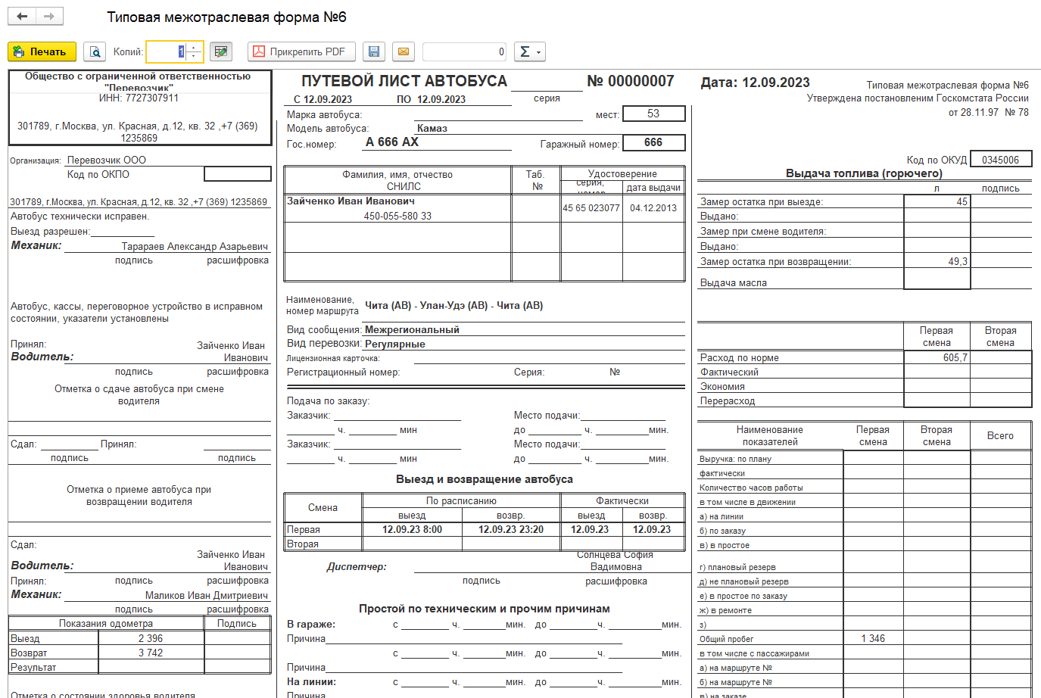Viewport: 1041px width, 698px height.
Task: Toggle the document edit mode icon
Action: tap(221, 51)
